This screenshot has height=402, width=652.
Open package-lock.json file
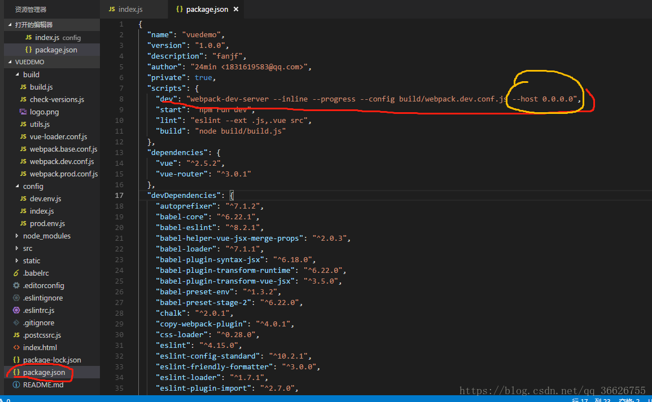point(52,360)
